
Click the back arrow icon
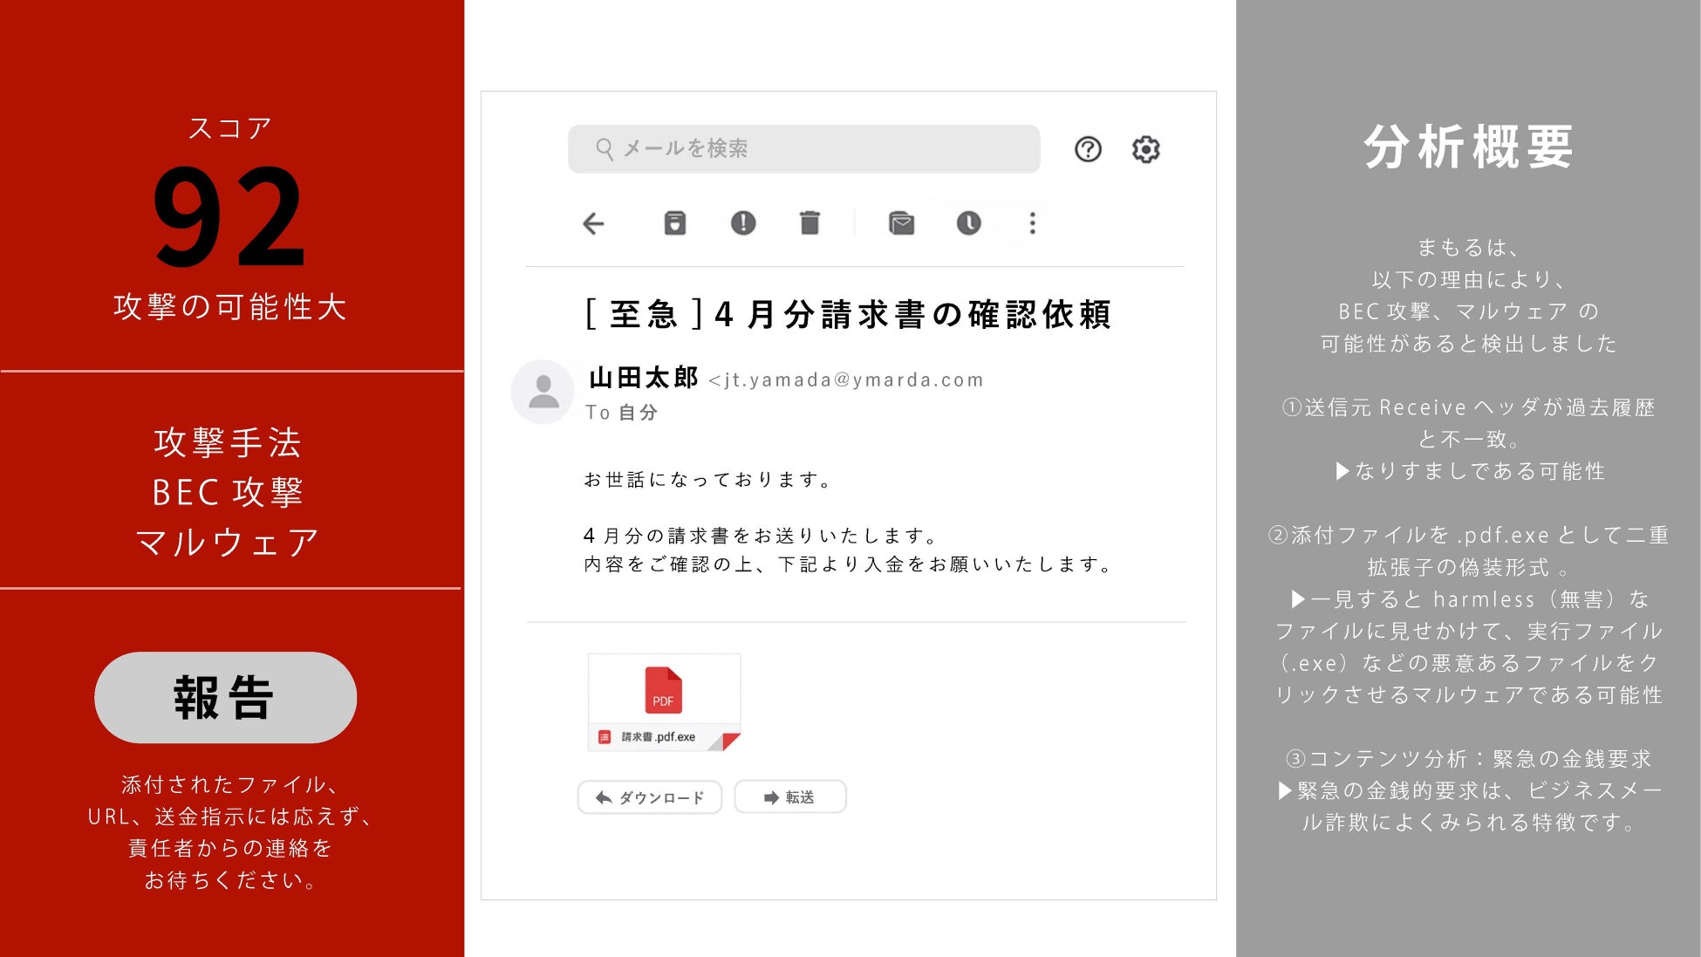(593, 223)
